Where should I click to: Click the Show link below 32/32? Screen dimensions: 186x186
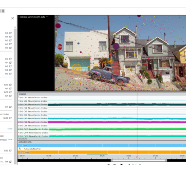(x=10, y=129)
